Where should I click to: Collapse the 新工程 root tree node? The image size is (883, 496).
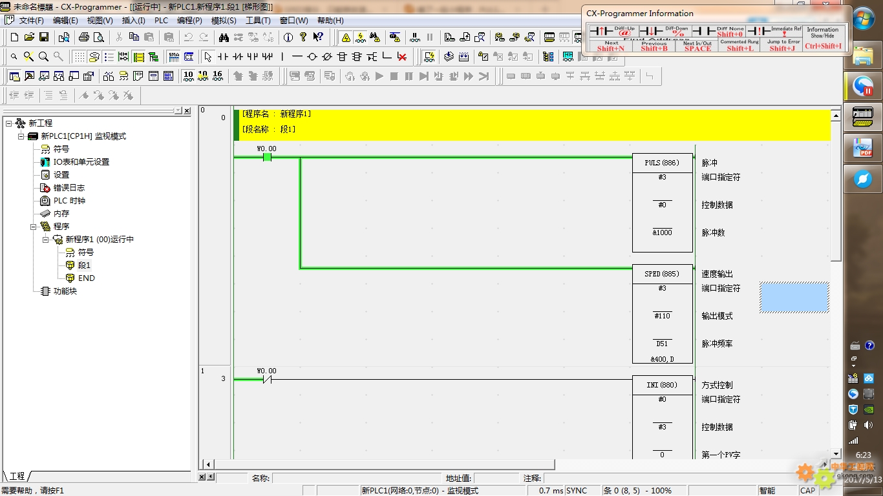pos(8,123)
